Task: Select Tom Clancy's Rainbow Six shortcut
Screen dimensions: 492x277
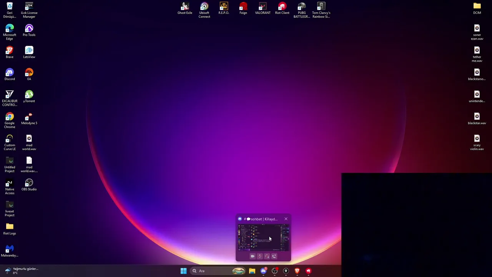Action: 321,10
